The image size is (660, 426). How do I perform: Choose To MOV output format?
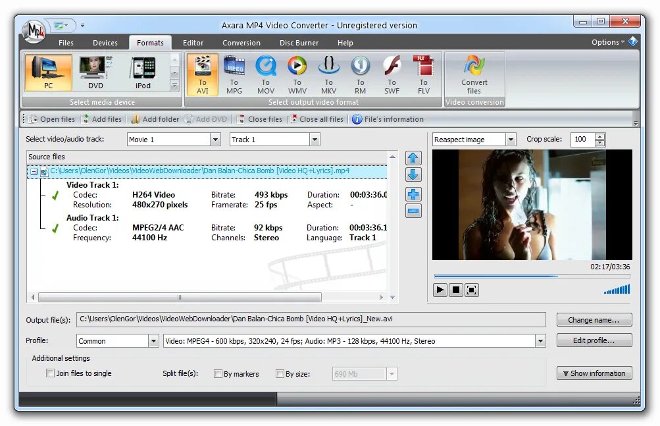pyautogui.click(x=266, y=74)
